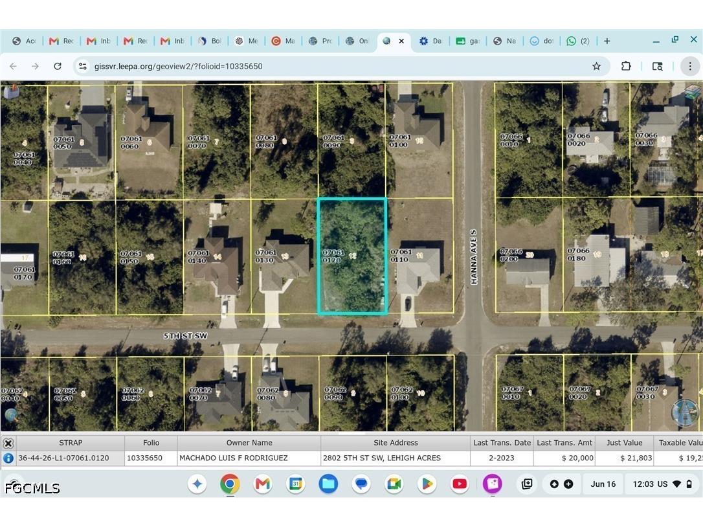Open Gmail from the shelf
This screenshot has height=527, width=703.
coord(263,484)
